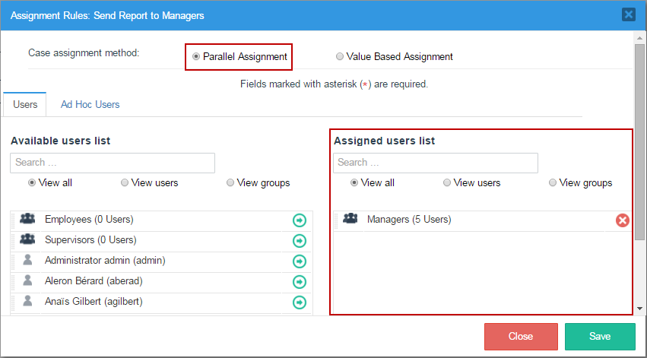Click the Managers group icon
This screenshot has width=647, height=358.
tap(350, 219)
